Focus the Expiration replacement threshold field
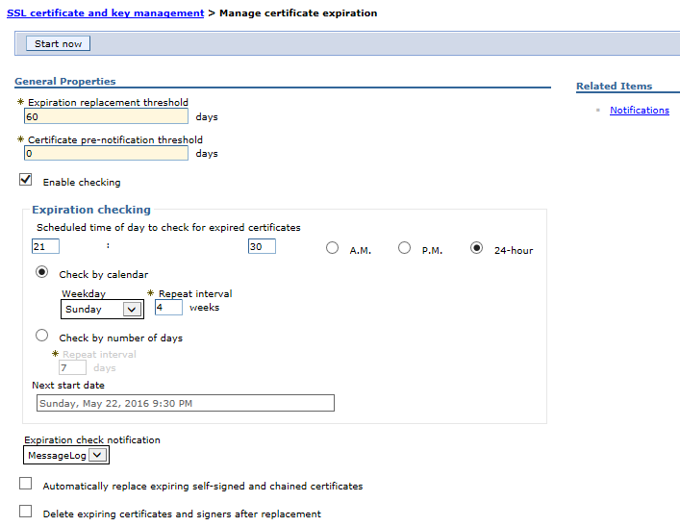This screenshot has width=680, height=526. click(x=106, y=116)
